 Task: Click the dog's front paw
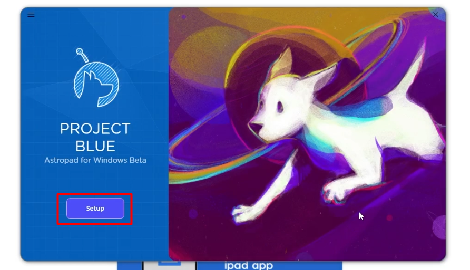point(243,213)
